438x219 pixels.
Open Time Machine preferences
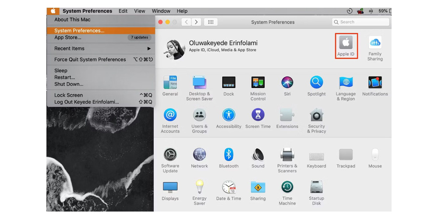287,193
